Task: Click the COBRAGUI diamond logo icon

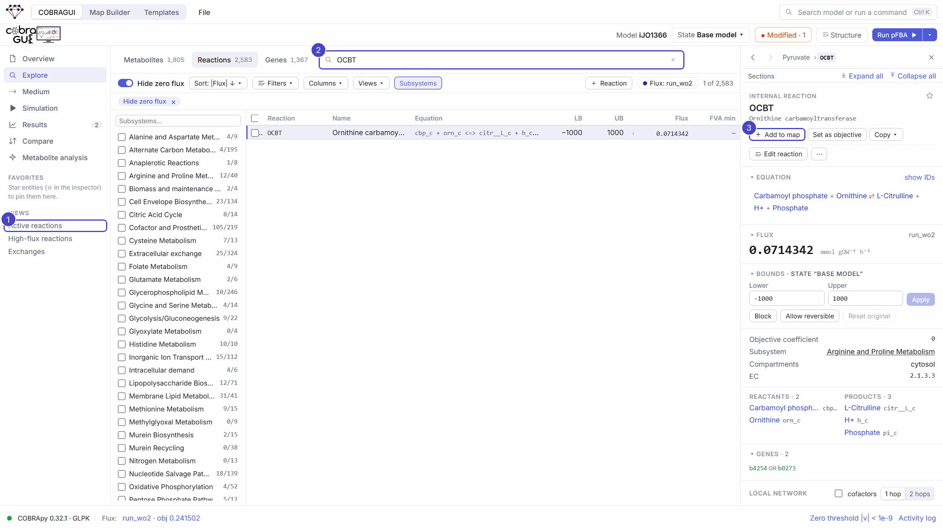Action: pos(15,12)
